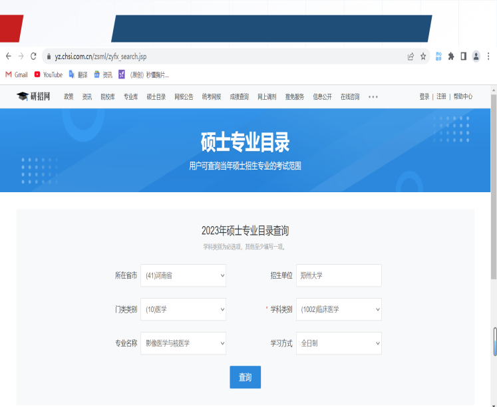
Task: Open the 专业名称 dropdown
Action: click(183, 343)
